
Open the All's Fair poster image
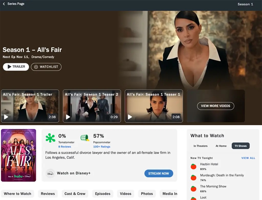pos(18,155)
